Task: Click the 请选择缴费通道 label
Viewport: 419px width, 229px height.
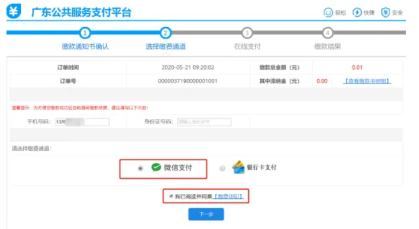Action: point(32,148)
